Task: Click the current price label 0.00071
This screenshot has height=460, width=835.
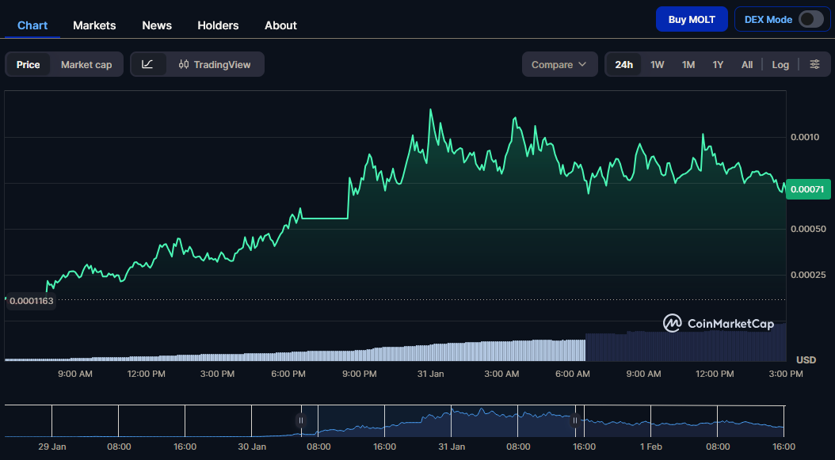Action: coord(807,189)
